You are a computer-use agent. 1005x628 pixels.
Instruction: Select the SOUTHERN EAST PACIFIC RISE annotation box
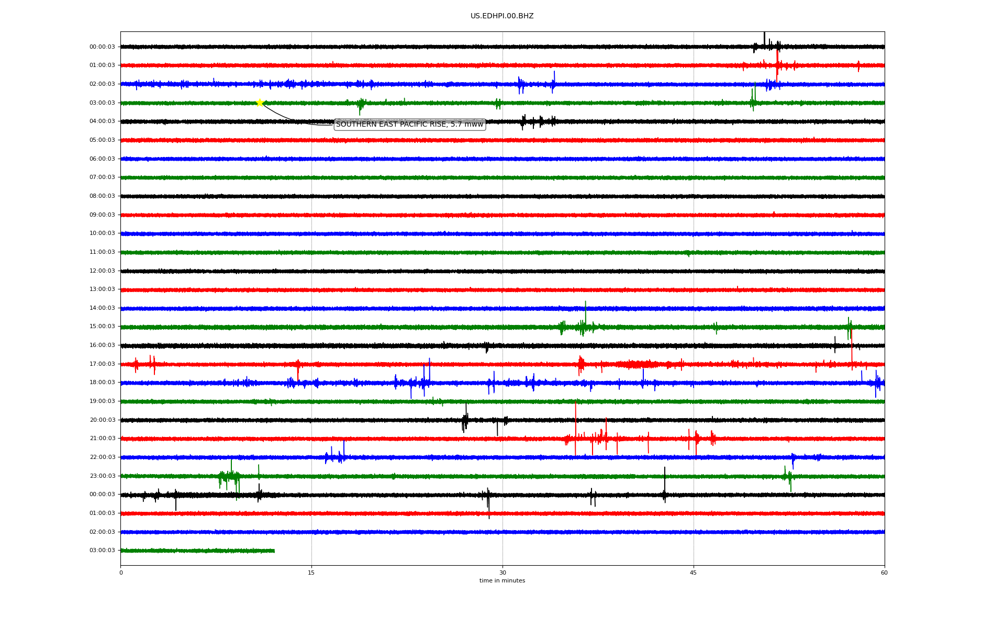[410, 125]
